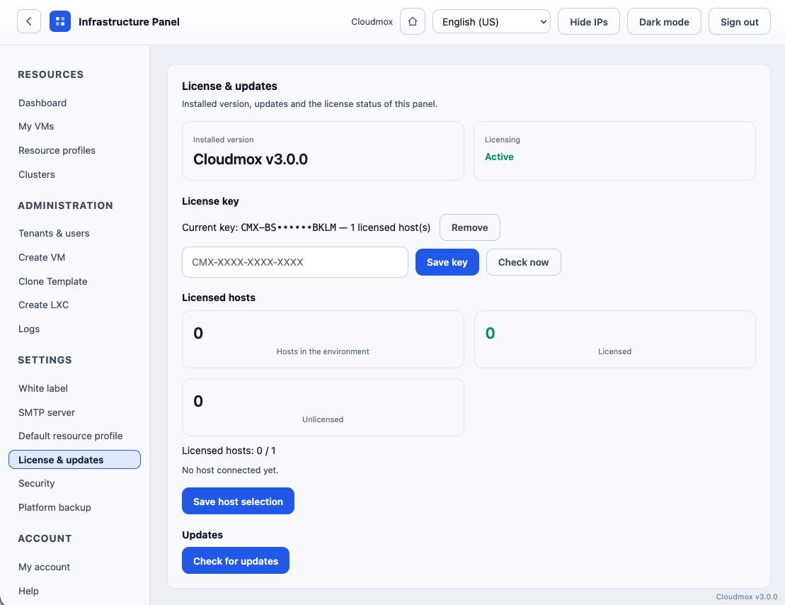Go to home via the house icon
Image resolution: width=785 pixels, height=605 pixels.
tap(413, 21)
